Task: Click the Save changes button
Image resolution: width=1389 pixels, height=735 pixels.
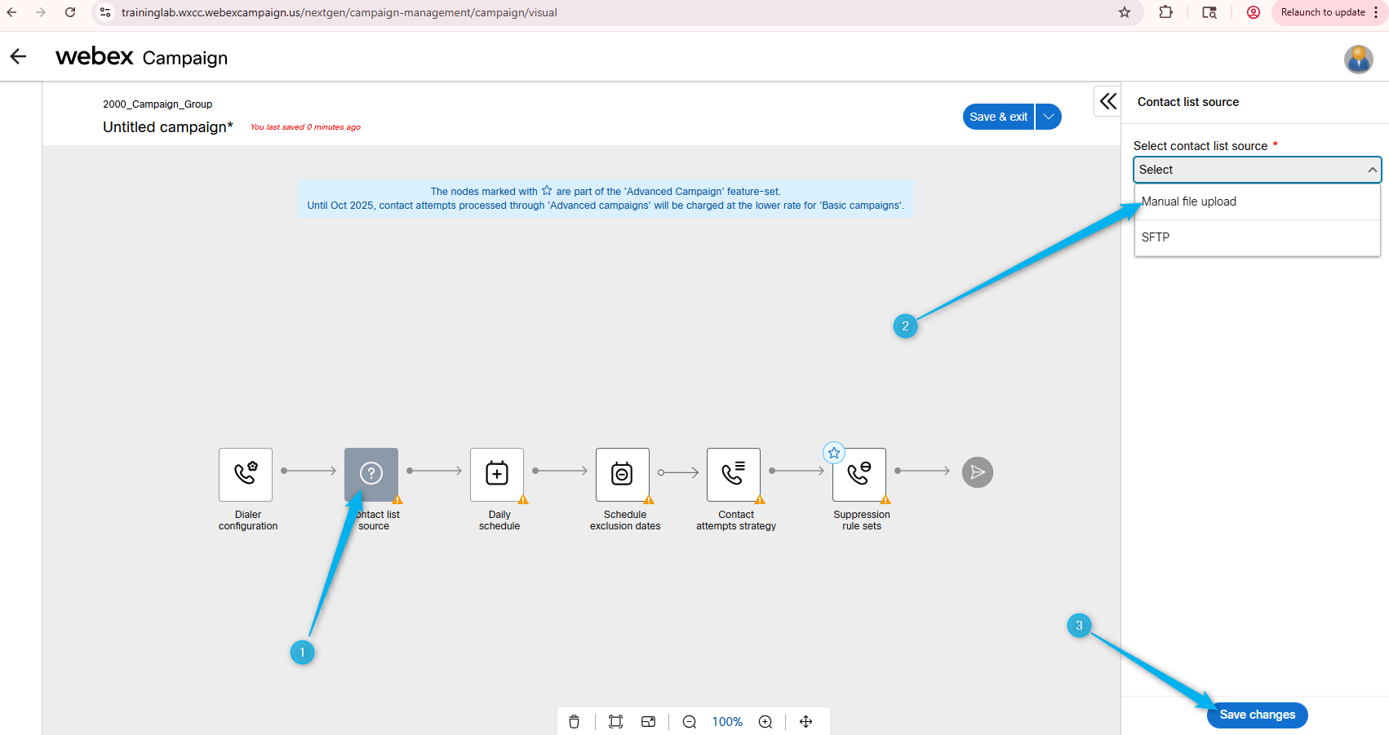Action: [x=1257, y=715]
